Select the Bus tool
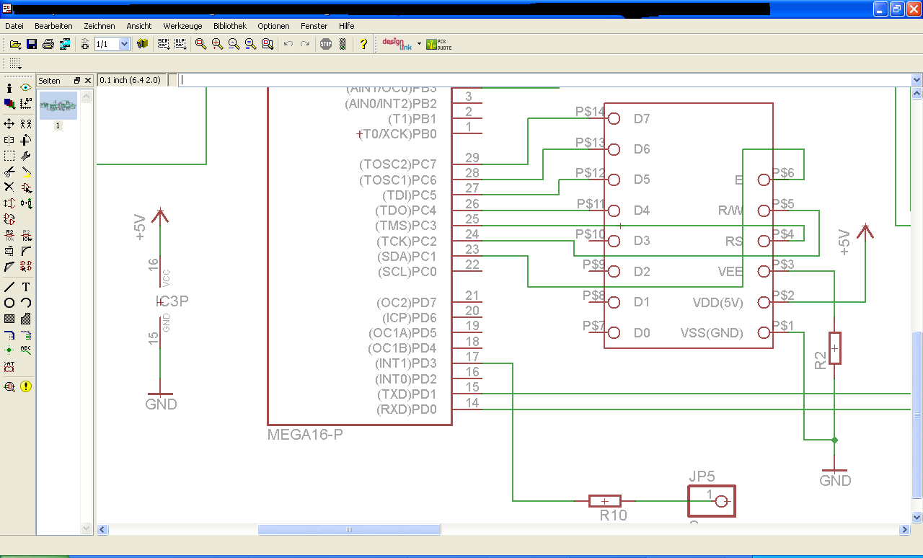923x558 pixels. [x=9, y=335]
